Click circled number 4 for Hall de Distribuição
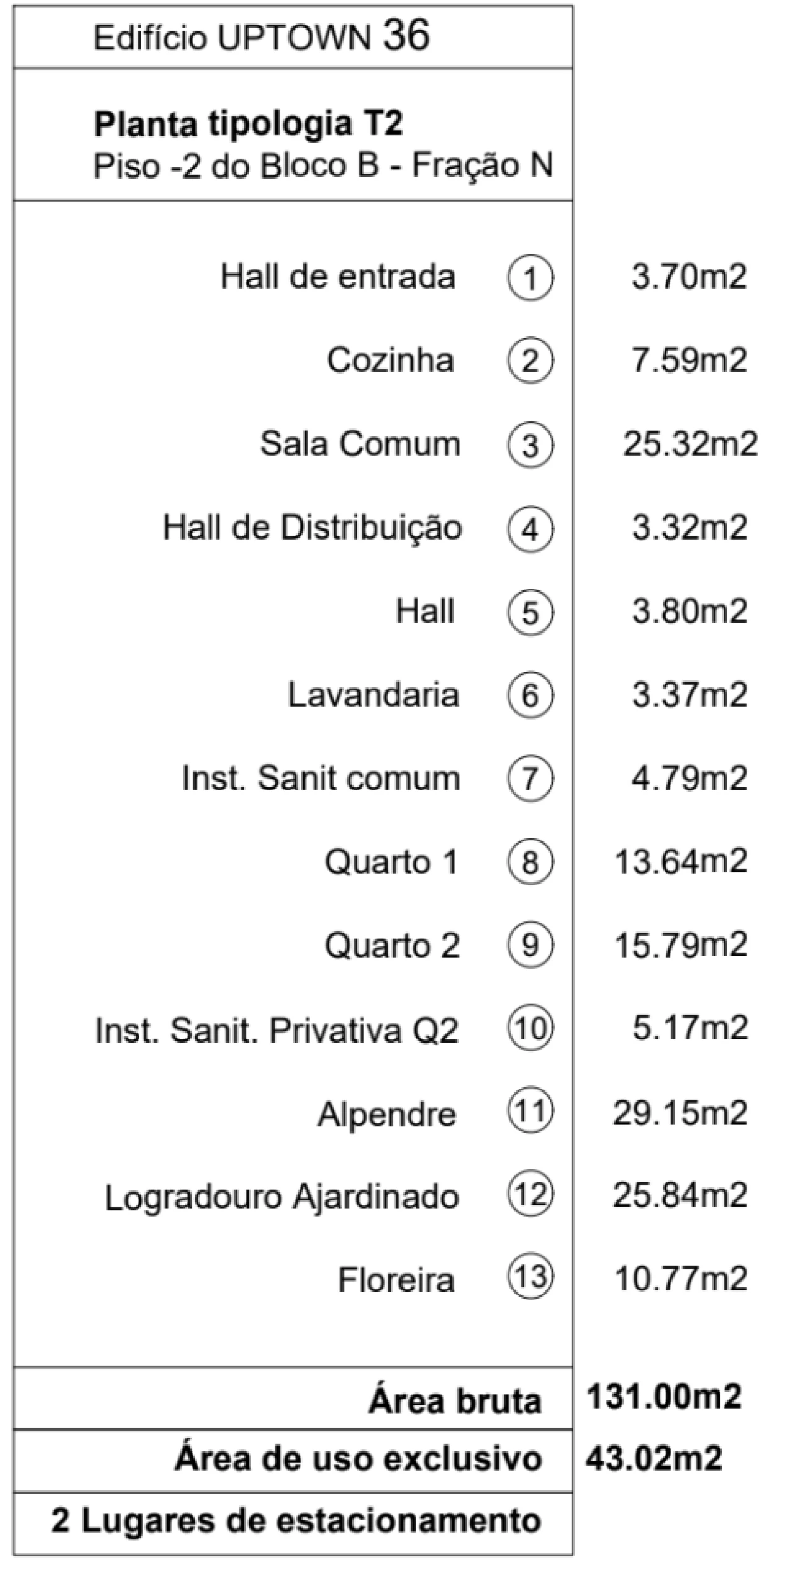The width and height of the screenshot is (804, 1574). tap(531, 528)
